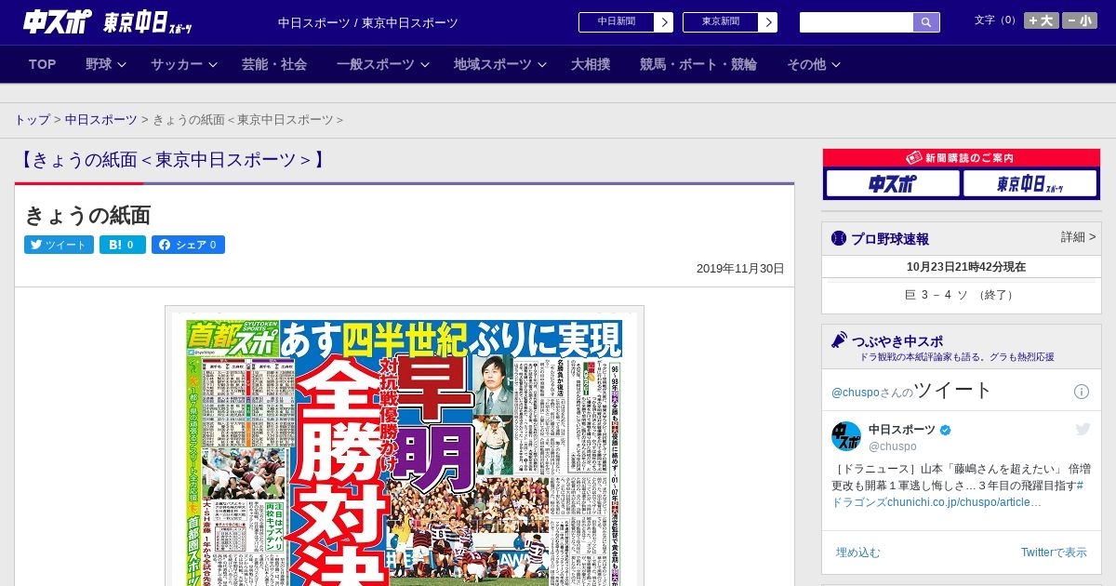
Task: Expand the その他 menu
Action: point(814,64)
